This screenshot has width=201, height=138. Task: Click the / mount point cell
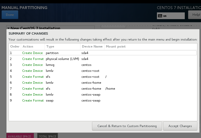coord(106,77)
